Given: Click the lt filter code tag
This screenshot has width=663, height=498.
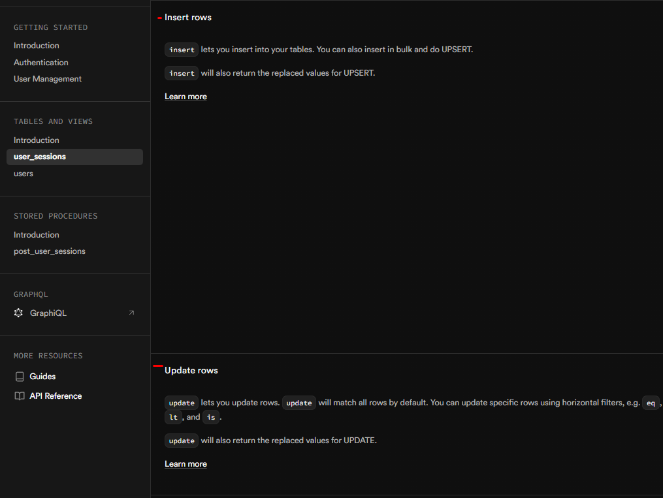Looking at the screenshot, I should pos(173,417).
